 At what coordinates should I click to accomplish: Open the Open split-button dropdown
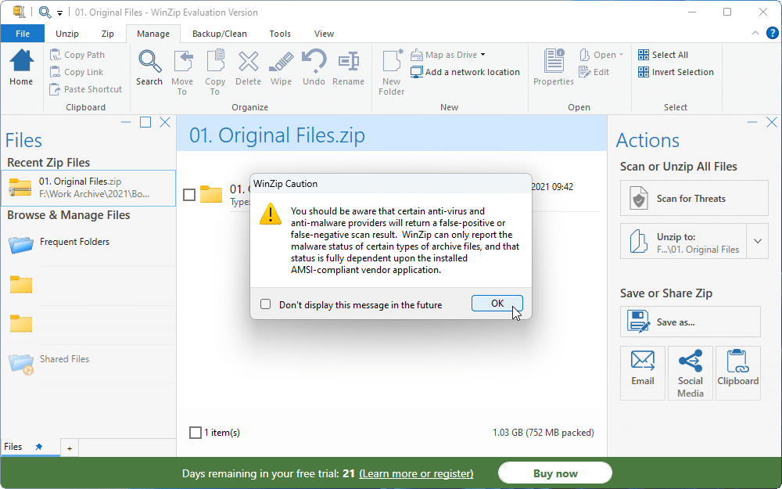[622, 54]
